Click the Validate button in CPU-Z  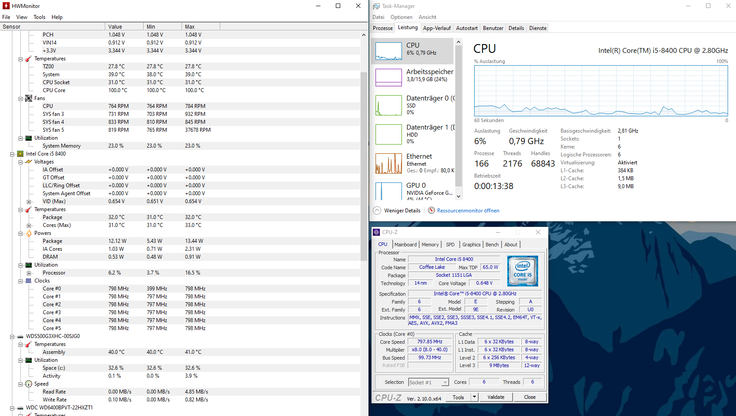pos(496,397)
